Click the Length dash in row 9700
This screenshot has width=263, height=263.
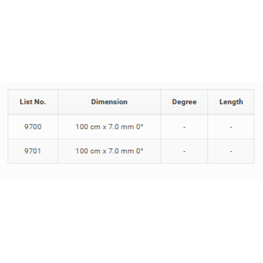tap(231, 127)
